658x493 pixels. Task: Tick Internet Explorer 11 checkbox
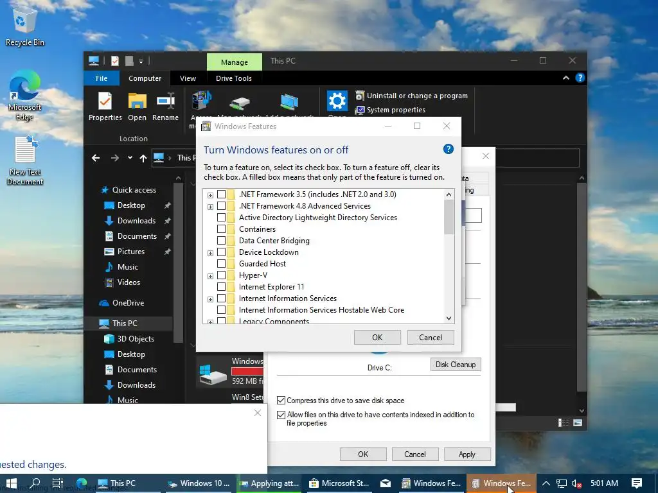click(221, 287)
